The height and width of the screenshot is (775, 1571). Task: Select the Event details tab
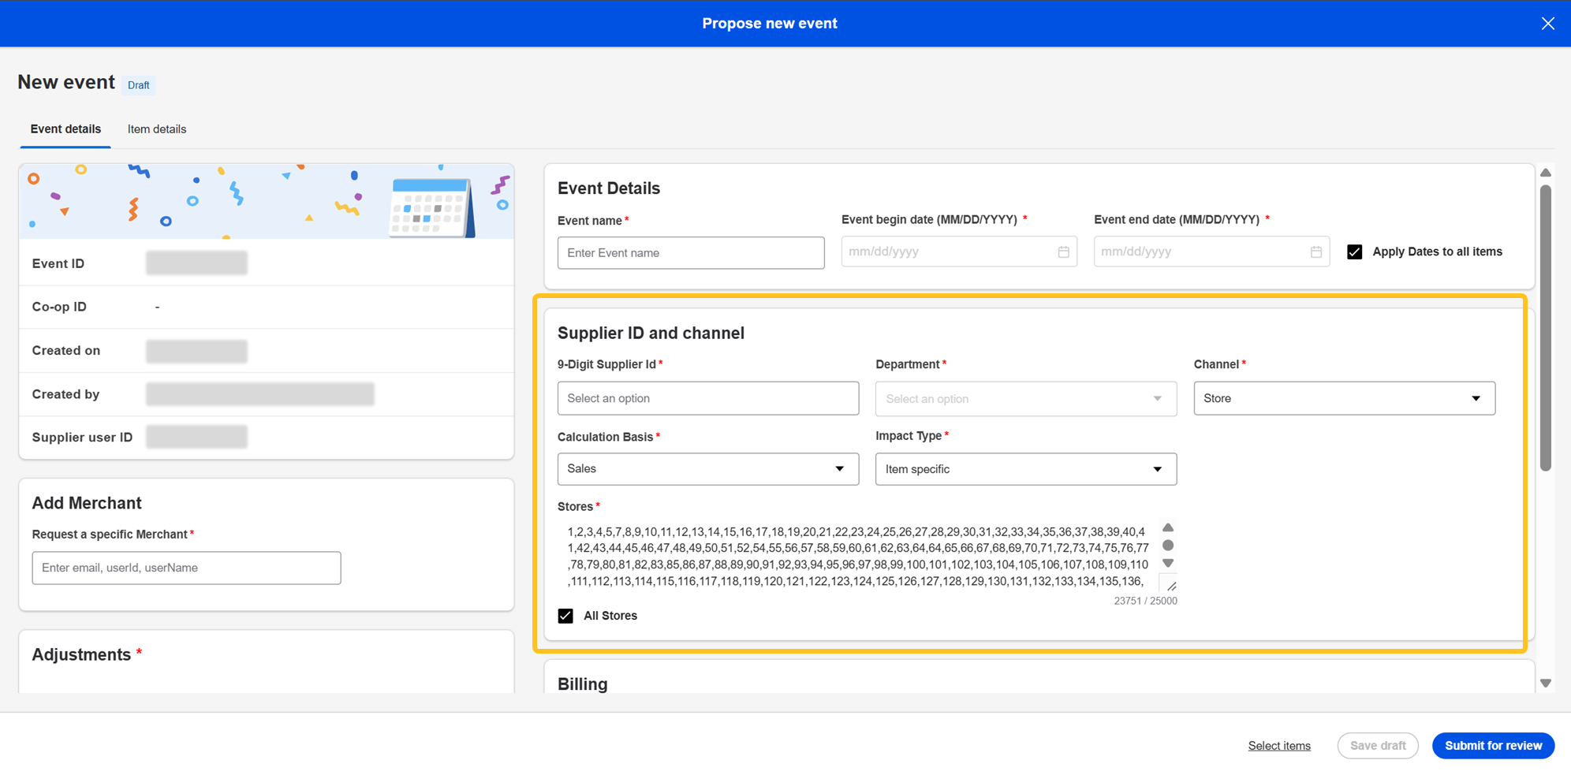coord(65,129)
